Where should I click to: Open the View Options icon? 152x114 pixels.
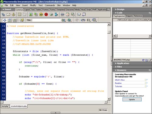click(95, 20)
